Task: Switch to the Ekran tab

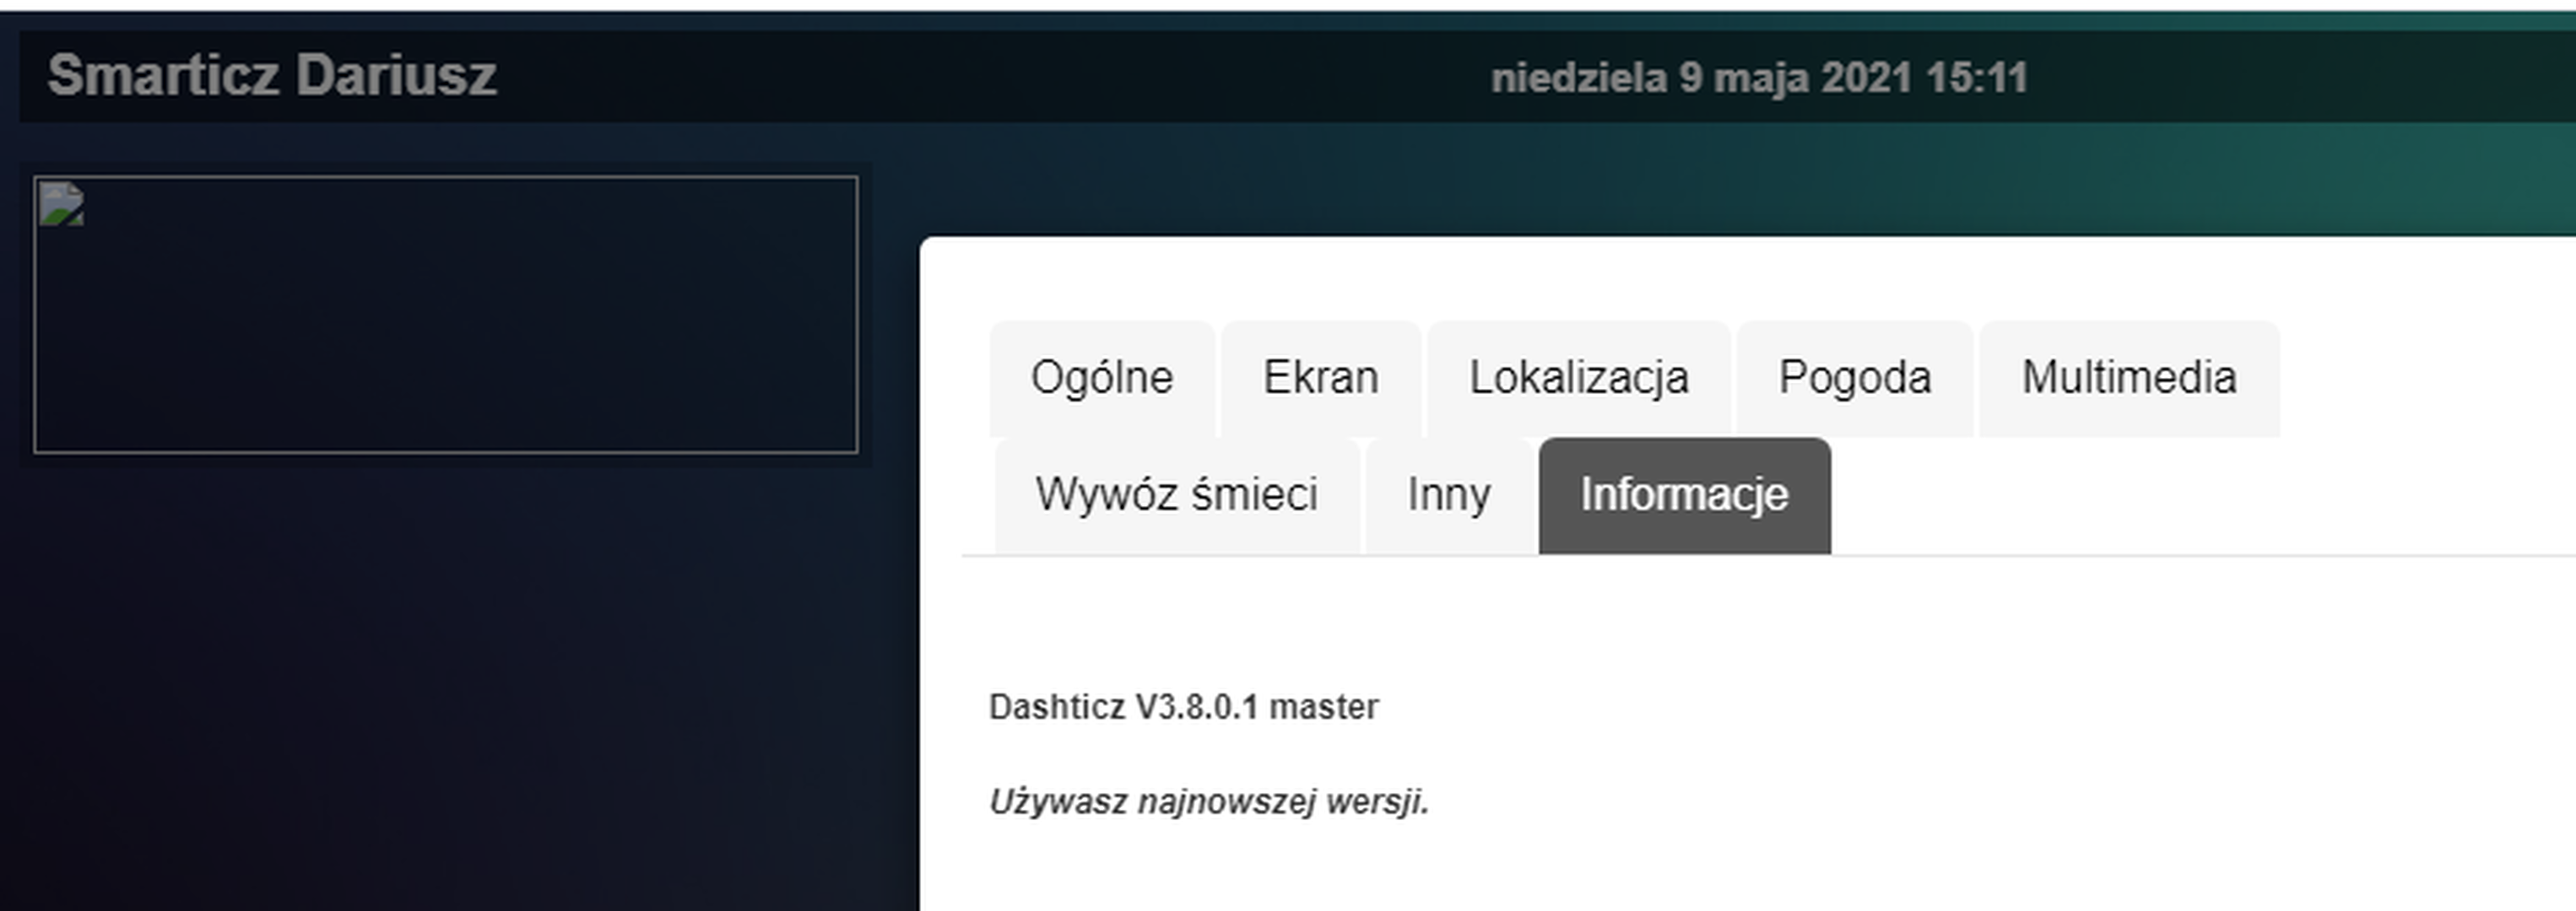Action: pyautogui.click(x=1320, y=379)
